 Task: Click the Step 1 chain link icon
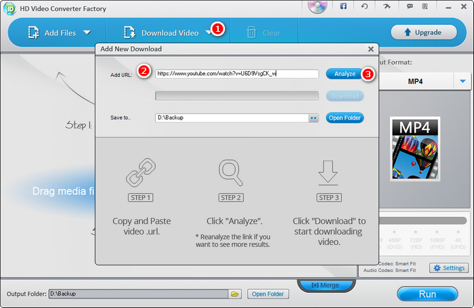[x=141, y=173]
